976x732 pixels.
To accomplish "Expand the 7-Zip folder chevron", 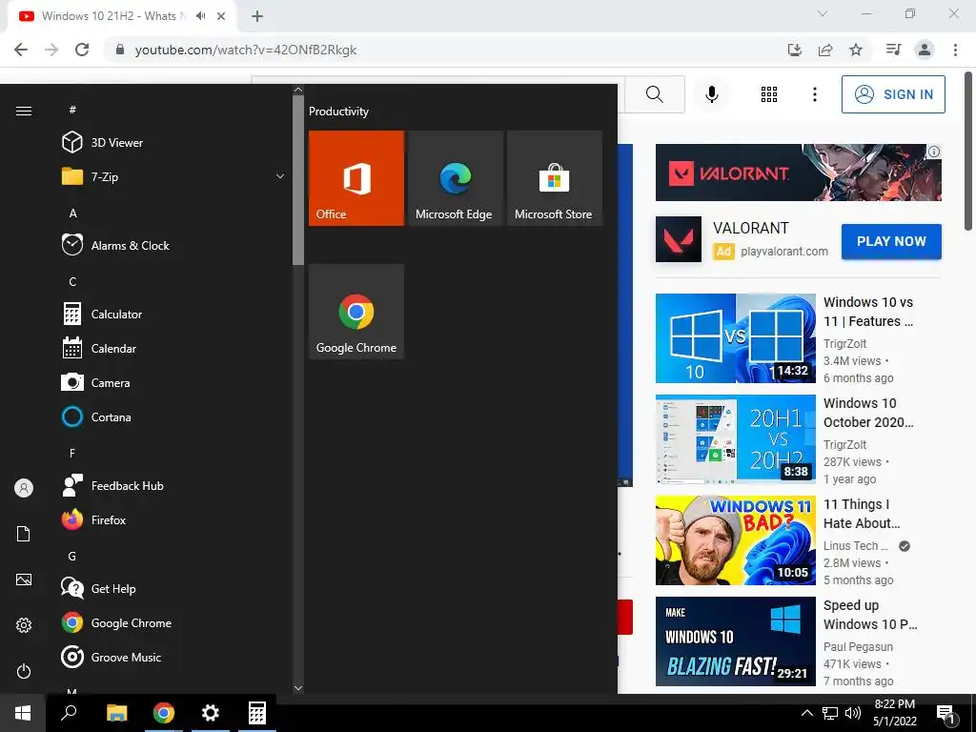I will coord(280,176).
